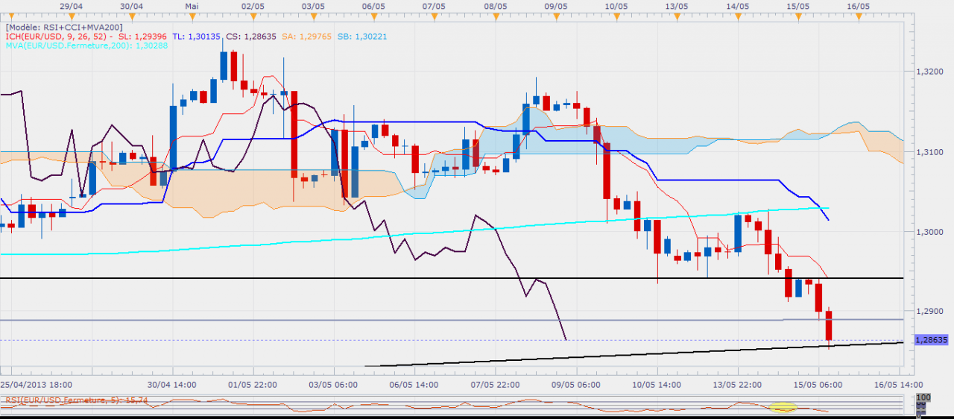Select the 08/05 orange triangle marker
This screenshot has height=419, width=954.
[496, 16]
